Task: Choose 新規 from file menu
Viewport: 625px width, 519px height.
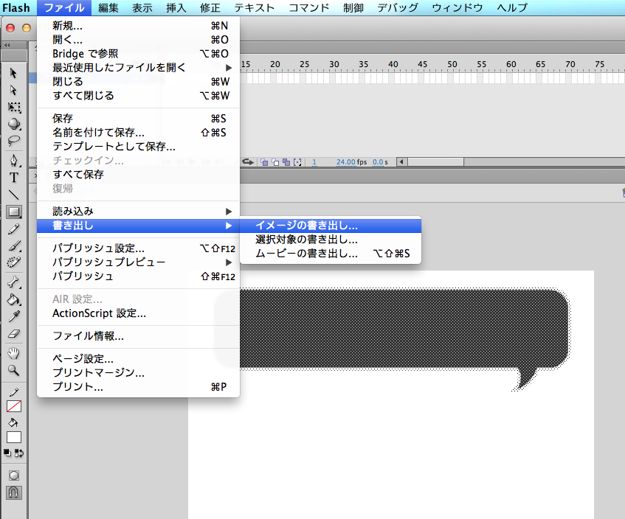Action: point(138,26)
